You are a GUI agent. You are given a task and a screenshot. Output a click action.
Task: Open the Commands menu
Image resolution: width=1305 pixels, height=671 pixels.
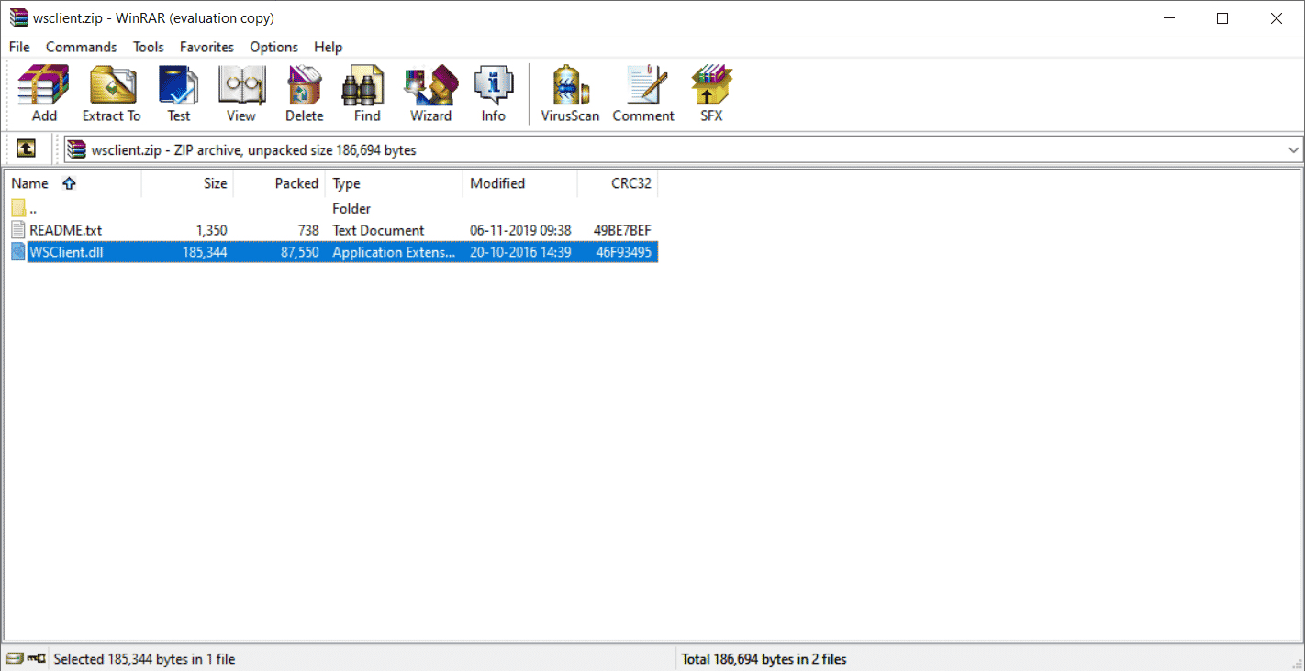[x=81, y=47]
